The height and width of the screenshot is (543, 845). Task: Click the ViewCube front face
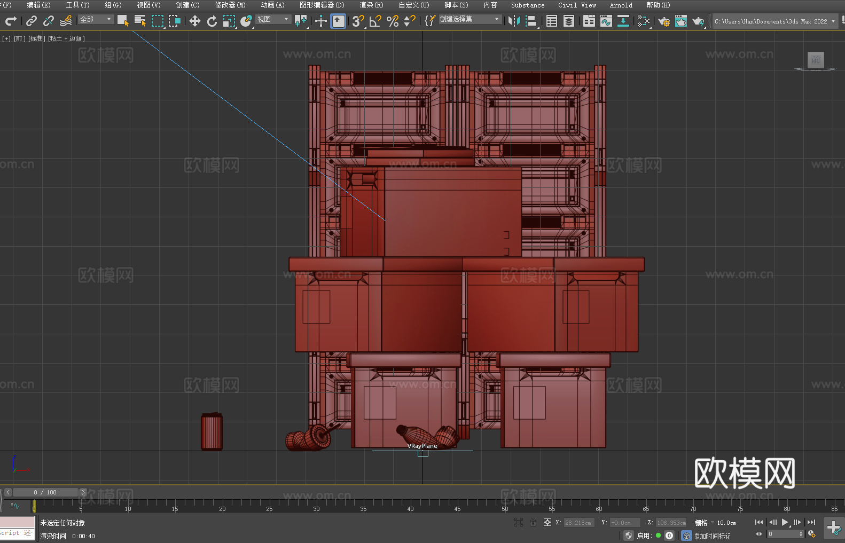click(x=816, y=60)
